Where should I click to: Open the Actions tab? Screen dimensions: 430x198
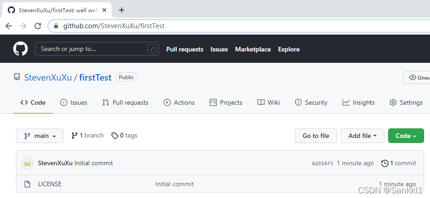(179, 103)
